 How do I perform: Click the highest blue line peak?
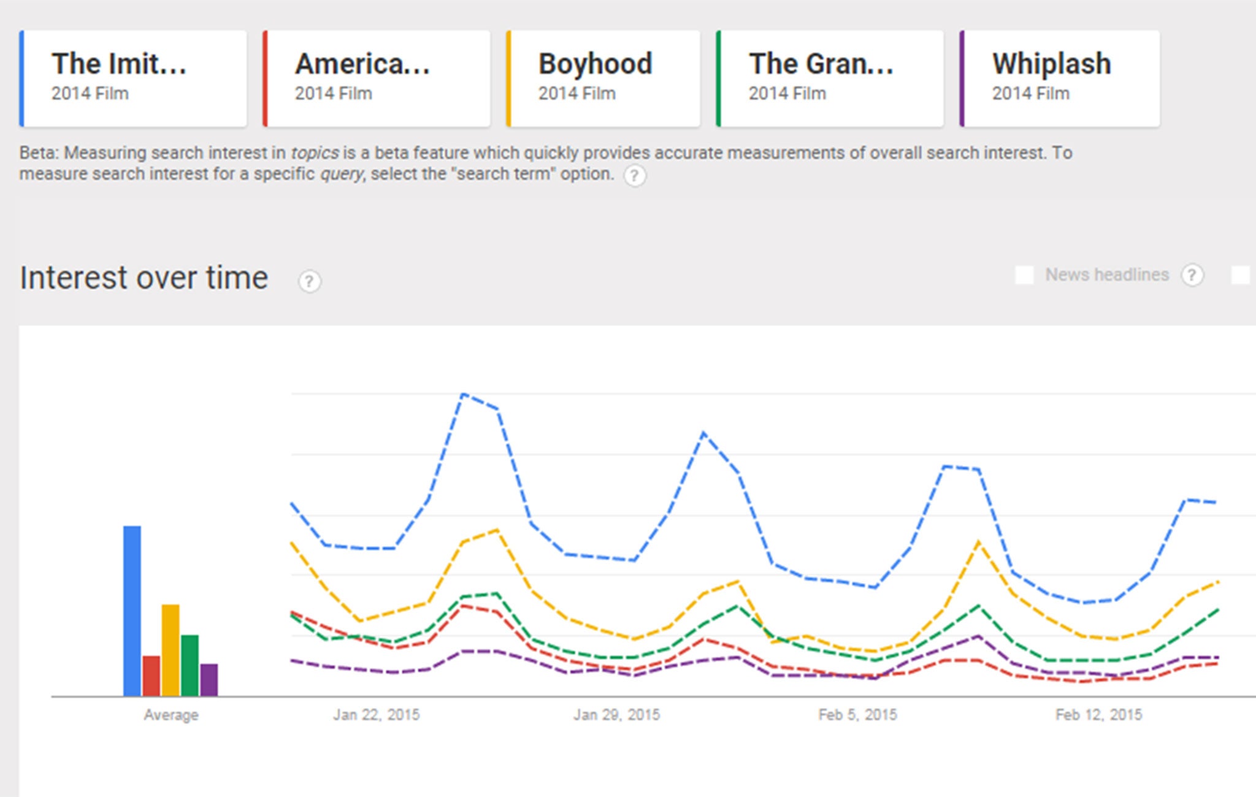coord(464,394)
